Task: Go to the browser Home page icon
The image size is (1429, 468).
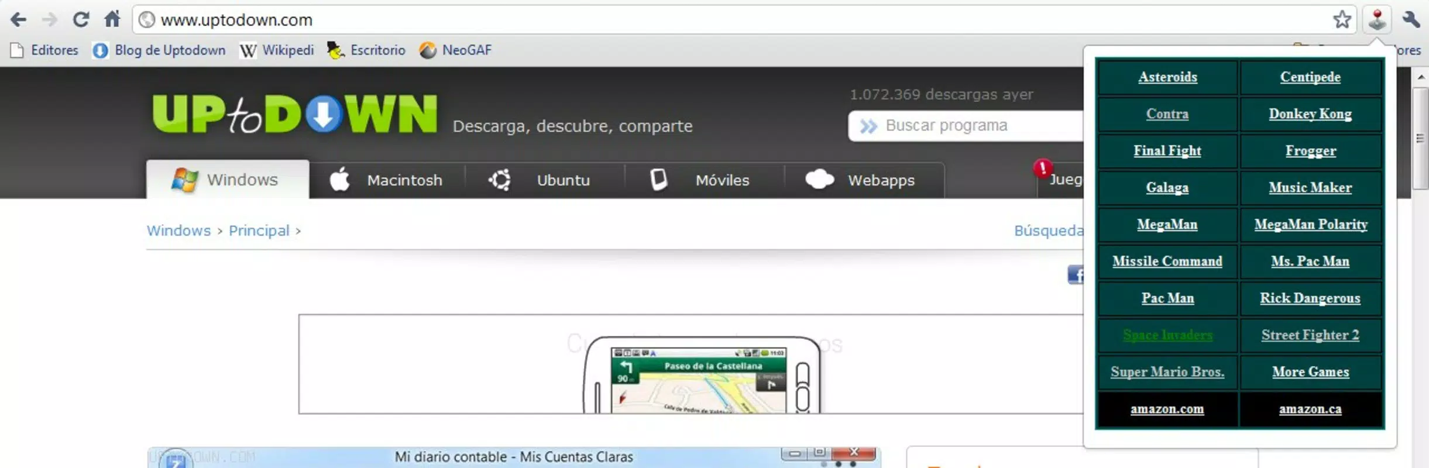Action: point(112,19)
